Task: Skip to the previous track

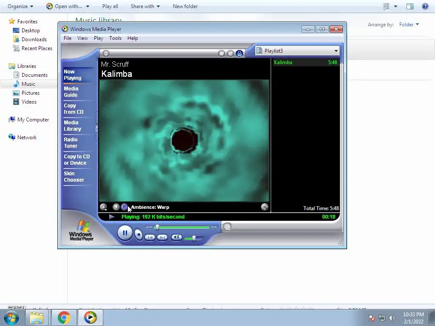Action: tap(150, 237)
